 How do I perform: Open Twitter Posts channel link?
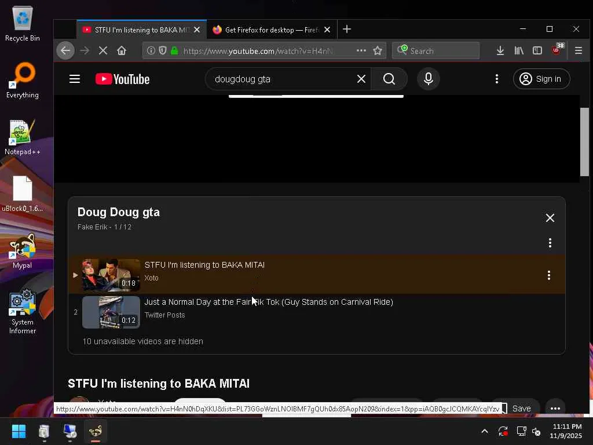pyautogui.click(x=164, y=315)
